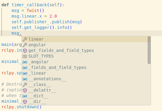Select the '__dir__' method suggestion
The width and height of the screenshot is (162, 111).
tap(85, 101)
